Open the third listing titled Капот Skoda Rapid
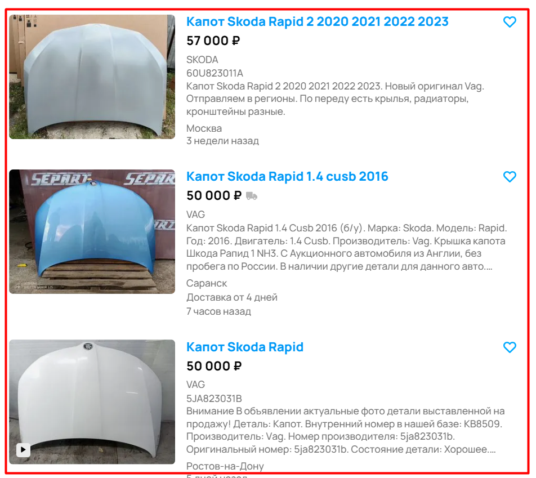536x478 pixels. pos(245,347)
